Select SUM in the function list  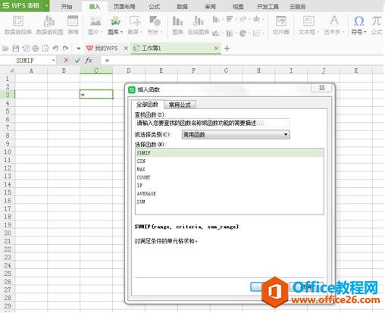[x=230, y=202]
